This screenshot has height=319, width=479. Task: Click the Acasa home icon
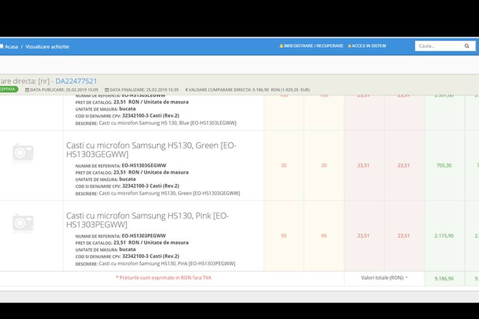tap(2, 46)
